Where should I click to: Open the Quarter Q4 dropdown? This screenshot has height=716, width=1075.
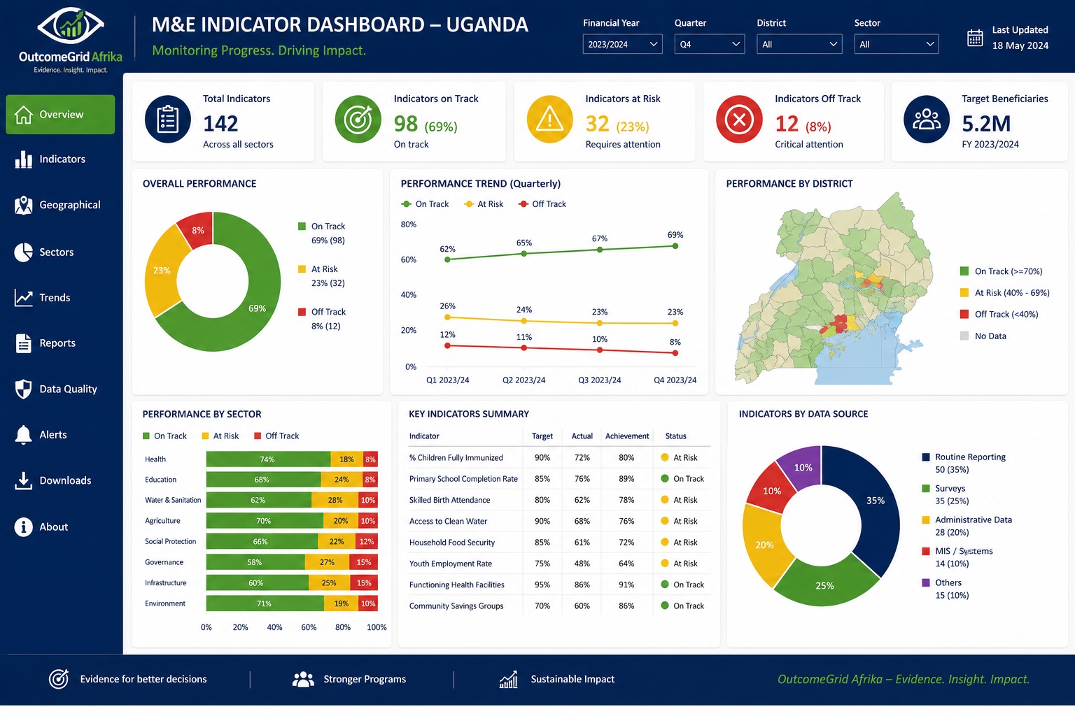tap(710, 44)
